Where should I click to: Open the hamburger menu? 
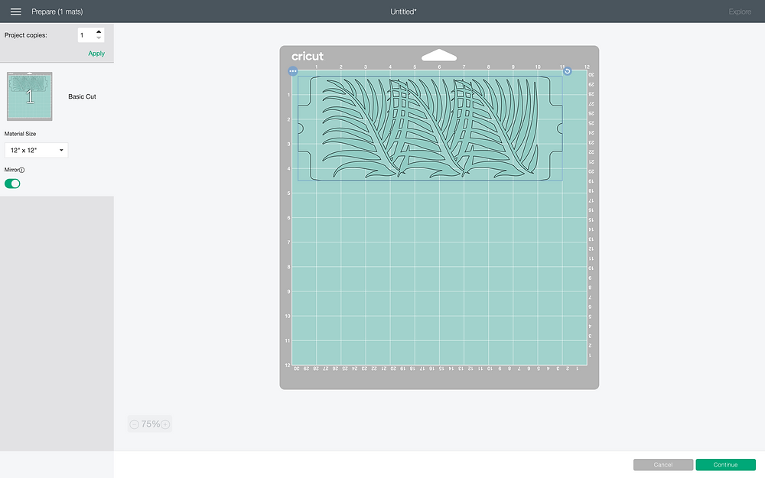coord(15,11)
